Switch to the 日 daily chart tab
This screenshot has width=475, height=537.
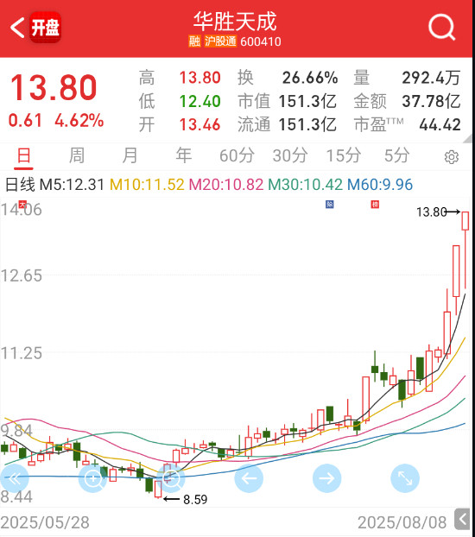(23, 155)
